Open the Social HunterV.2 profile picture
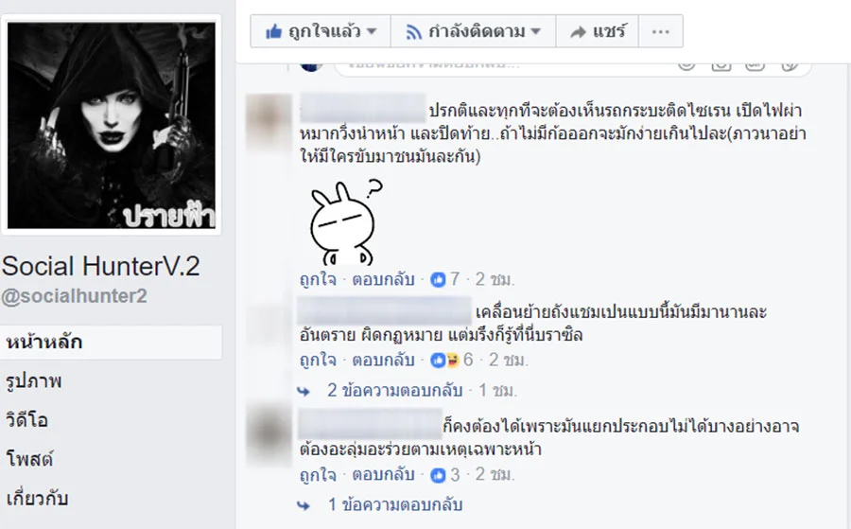Image resolution: width=851 pixels, height=529 pixels. (112, 126)
